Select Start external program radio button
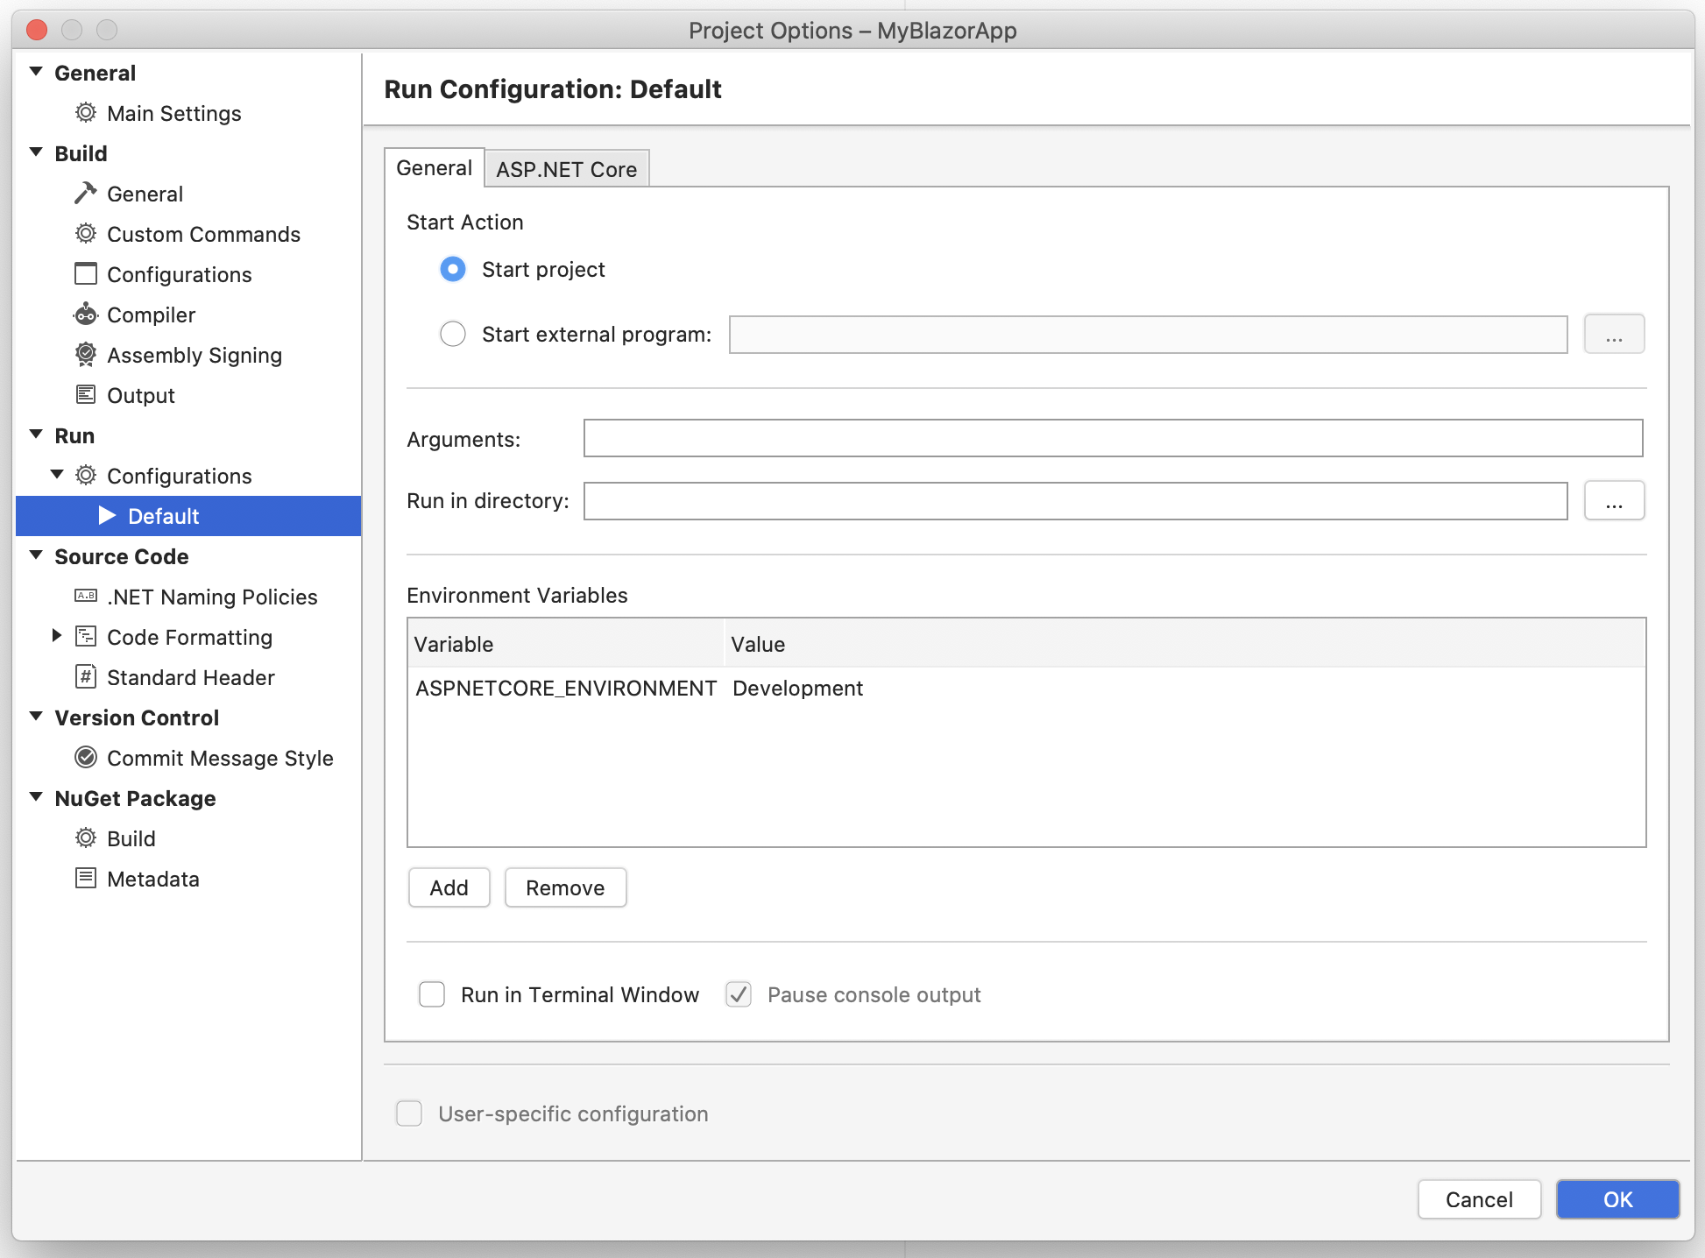The height and width of the screenshot is (1258, 1705). click(x=452, y=334)
